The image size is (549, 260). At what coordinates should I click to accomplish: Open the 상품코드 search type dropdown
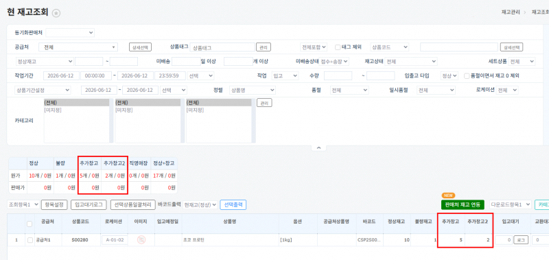390,47
